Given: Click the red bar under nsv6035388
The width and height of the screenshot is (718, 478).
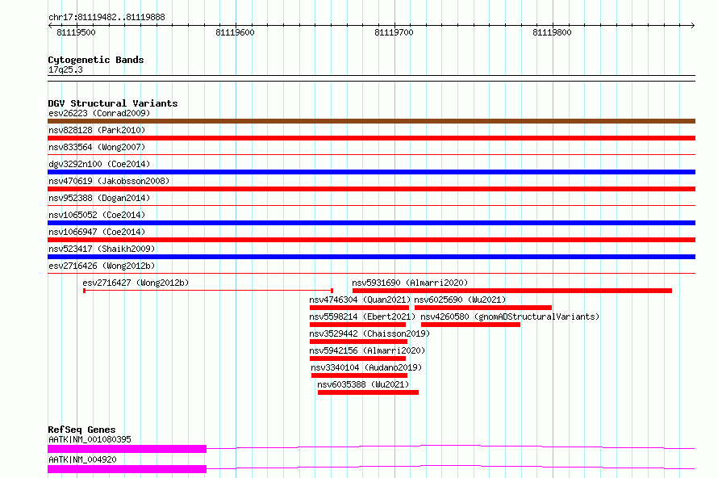Looking at the screenshot, I should click(368, 392).
